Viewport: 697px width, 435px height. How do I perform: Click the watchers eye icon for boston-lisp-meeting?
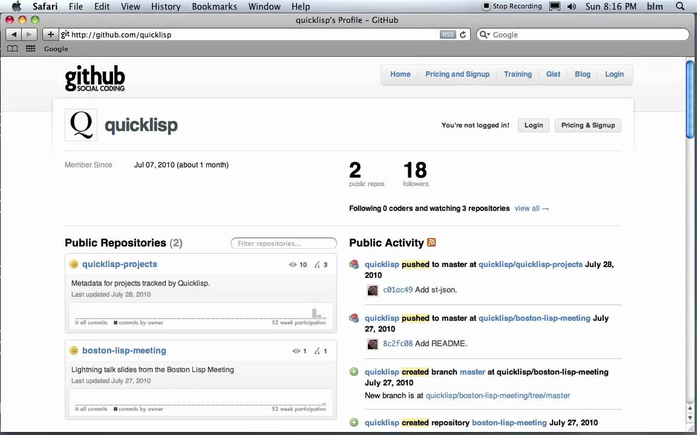pyautogui.click(x=296, y=351)
